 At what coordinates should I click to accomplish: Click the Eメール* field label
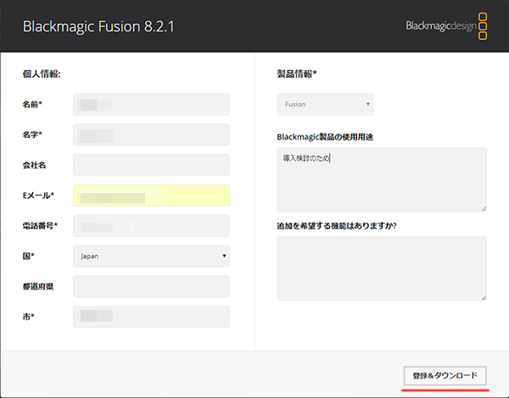(38, 196)
